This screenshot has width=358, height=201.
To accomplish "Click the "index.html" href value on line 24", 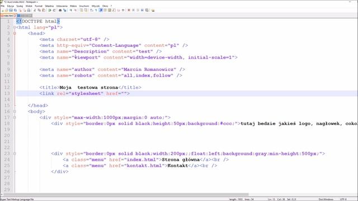I will [143, 160].
